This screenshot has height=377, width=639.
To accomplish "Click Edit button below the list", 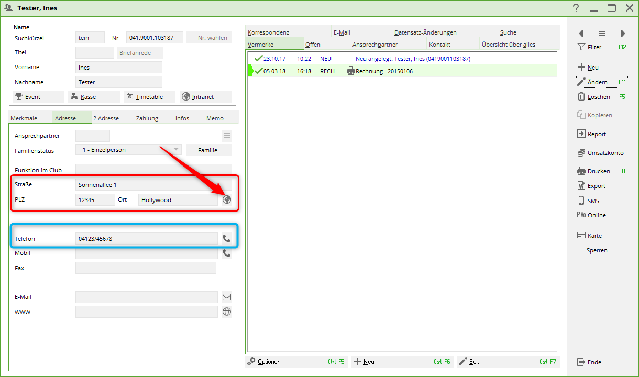I will point(508,361).
